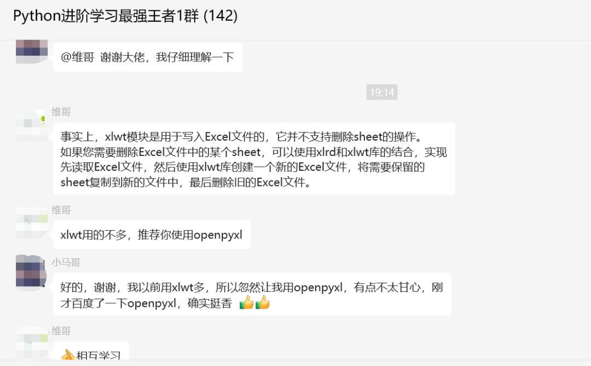Viewport: 591px width, 366px height.
Task: Click 小马哥's profile avatar
Action: (x=32, y=272)
